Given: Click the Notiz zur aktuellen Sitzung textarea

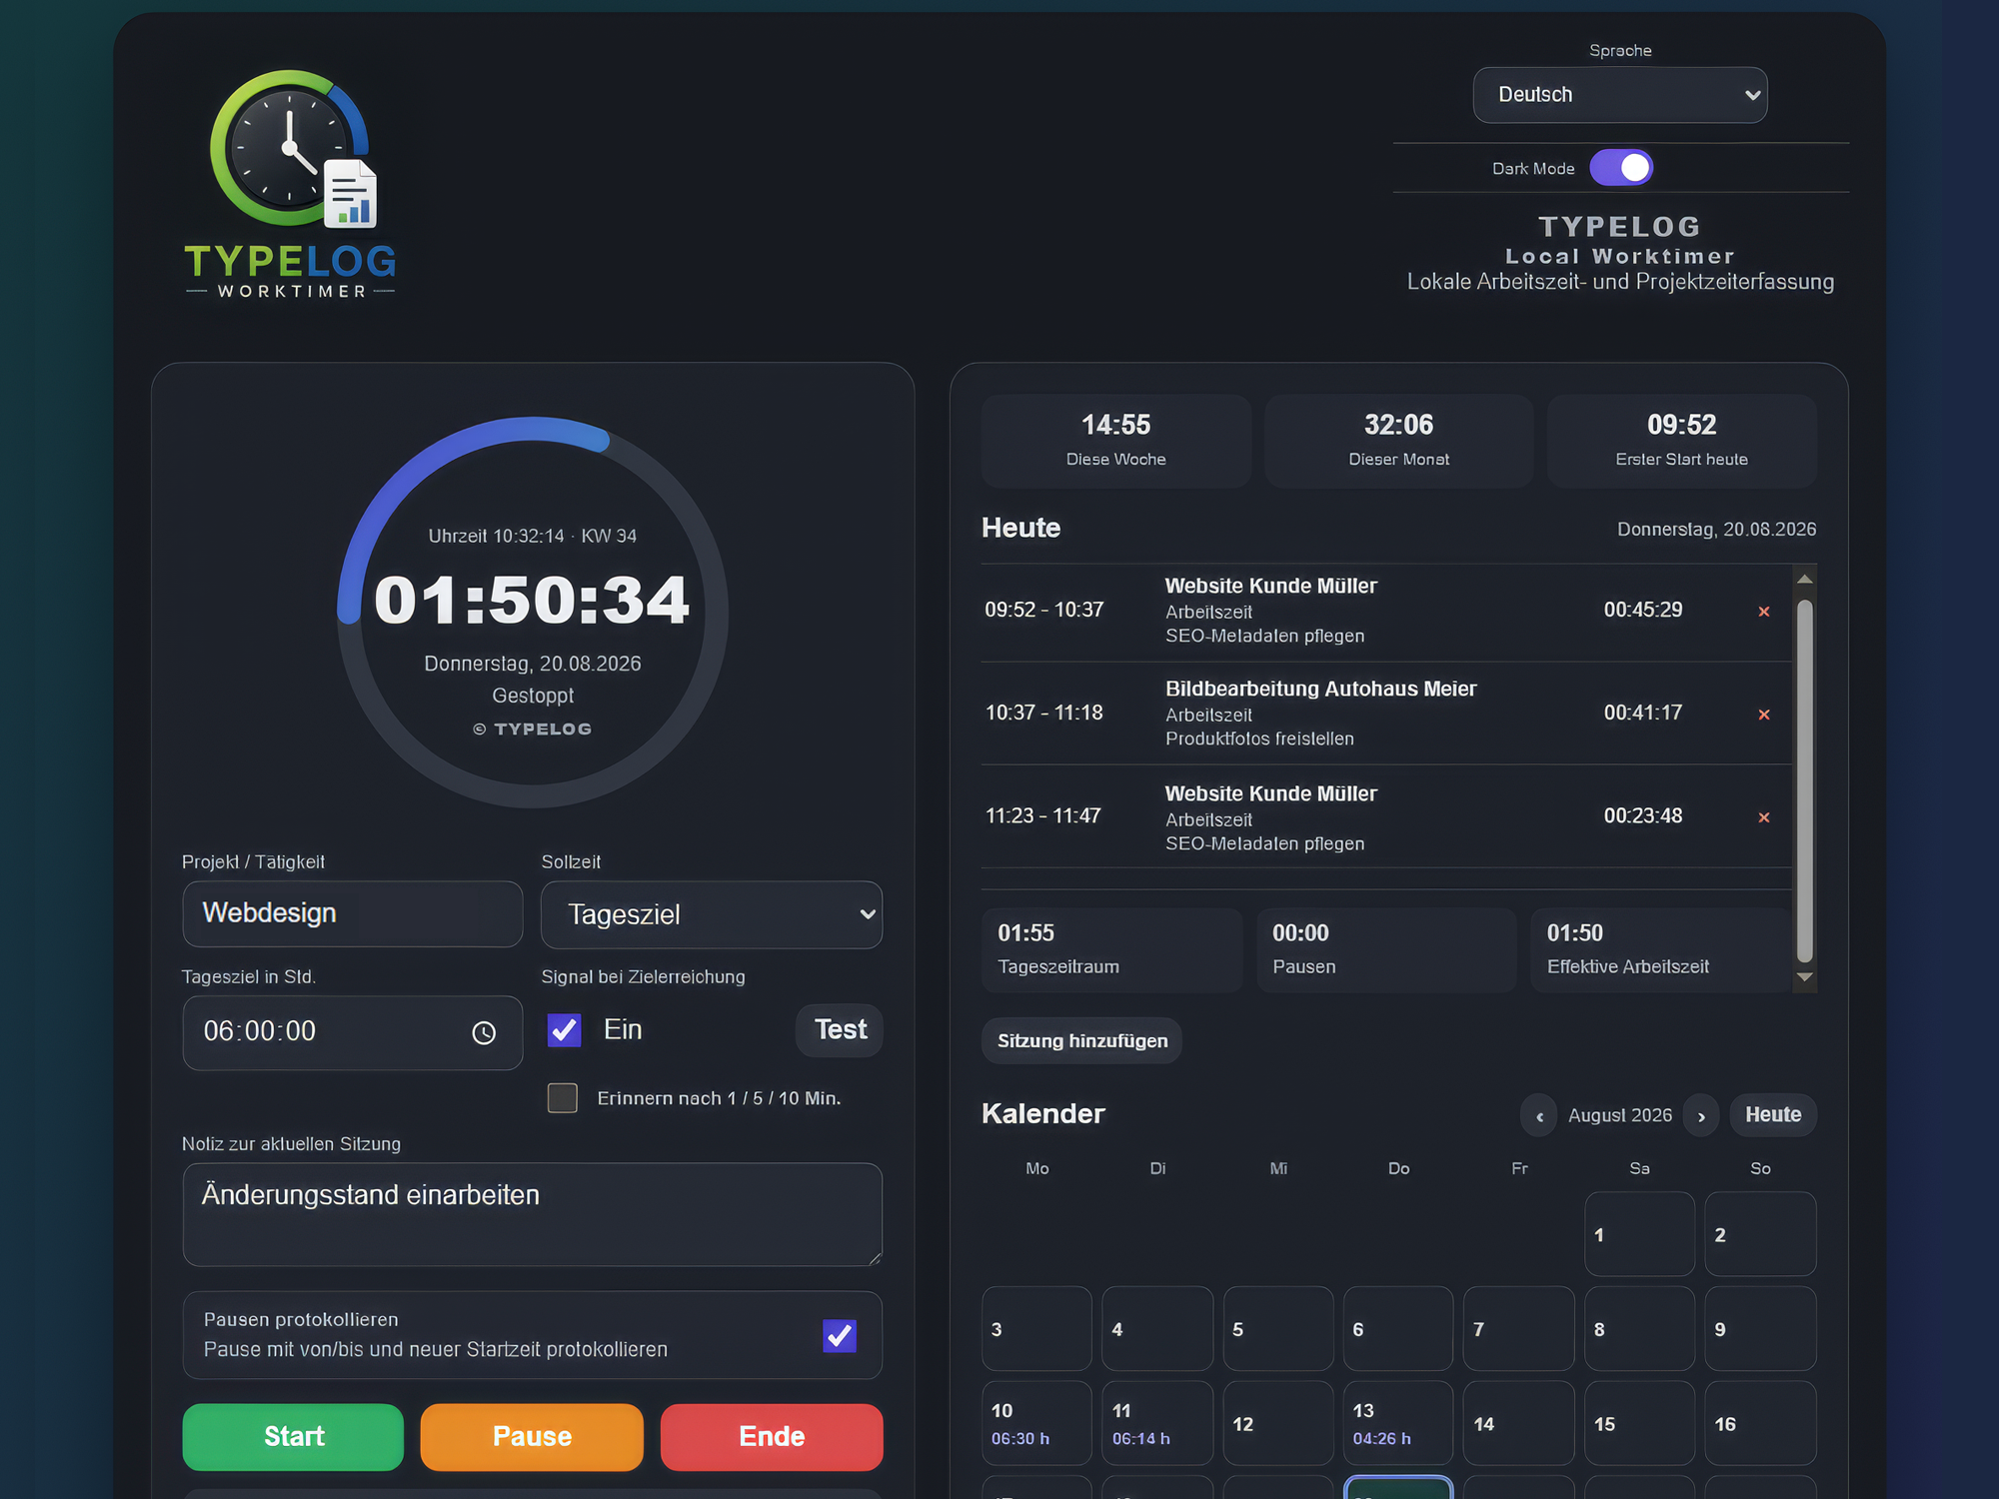Looking at the screenshot, I should (533, 1215).
